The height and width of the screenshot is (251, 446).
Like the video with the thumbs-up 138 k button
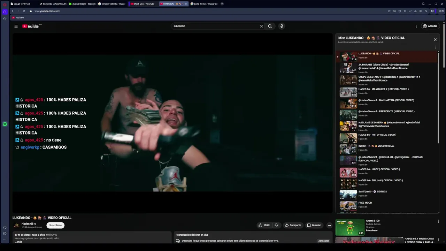[x=264, y=225]
